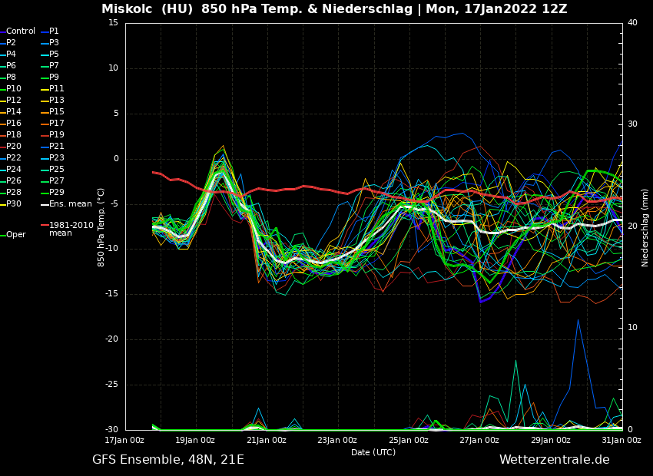Image resolution: width=653 pixels, height=476 pixels.
Task: Click the Control legend entry
Action: pos(21,31)
